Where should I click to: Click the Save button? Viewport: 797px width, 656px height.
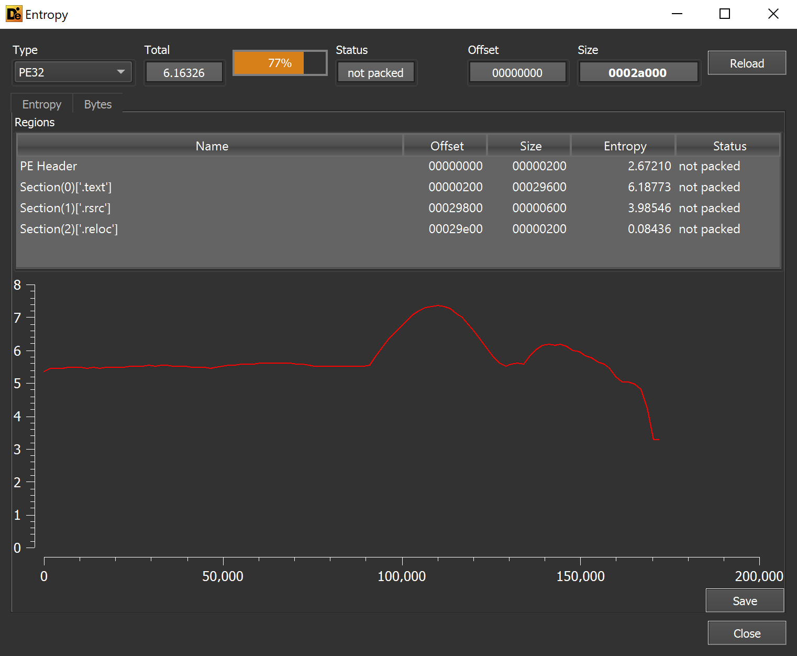tap(745, 601)
